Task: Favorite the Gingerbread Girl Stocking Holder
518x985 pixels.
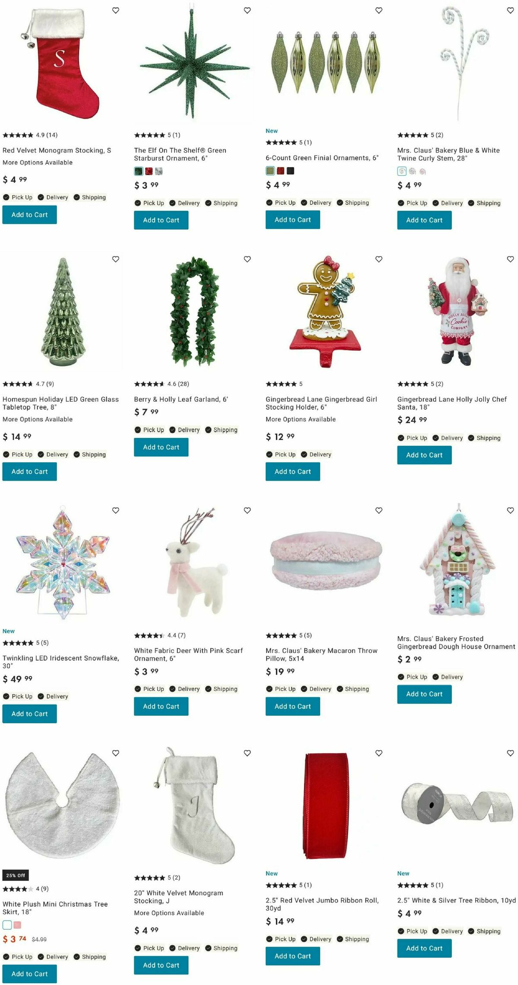Action: click(379, 259)
